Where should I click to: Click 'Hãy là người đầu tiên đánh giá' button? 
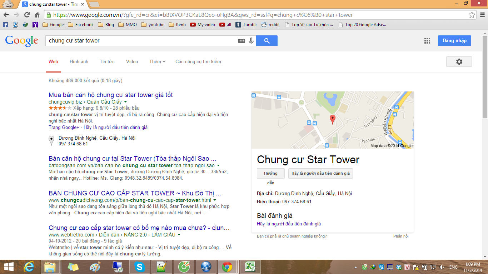point(320,174)
